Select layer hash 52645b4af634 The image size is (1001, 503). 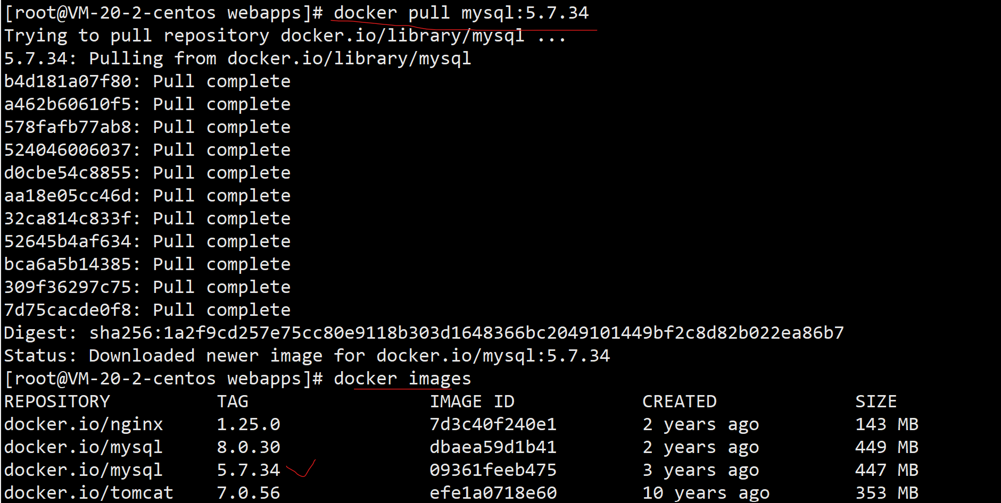(68, 241)
